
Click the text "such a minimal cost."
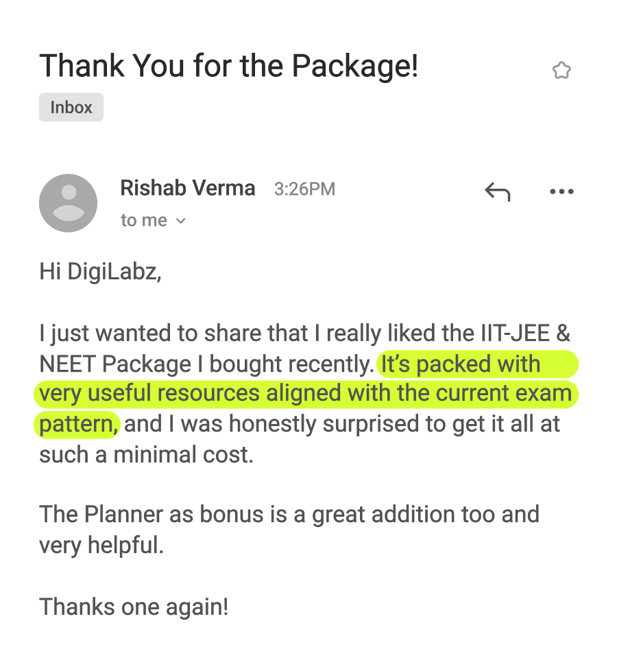point(146,454)
